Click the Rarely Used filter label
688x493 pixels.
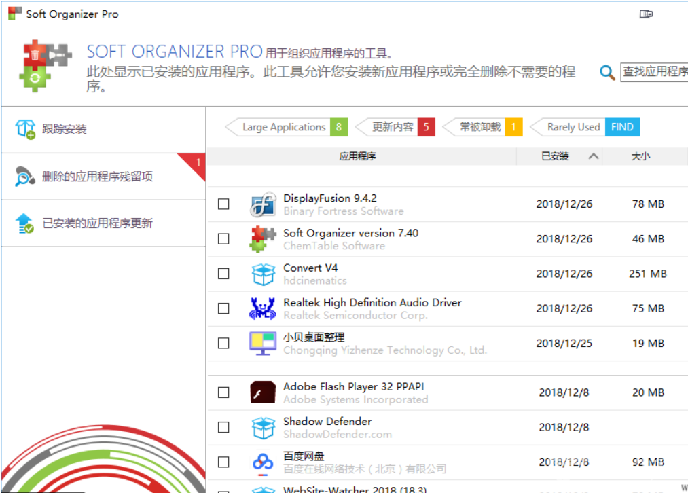coord(573,127)
